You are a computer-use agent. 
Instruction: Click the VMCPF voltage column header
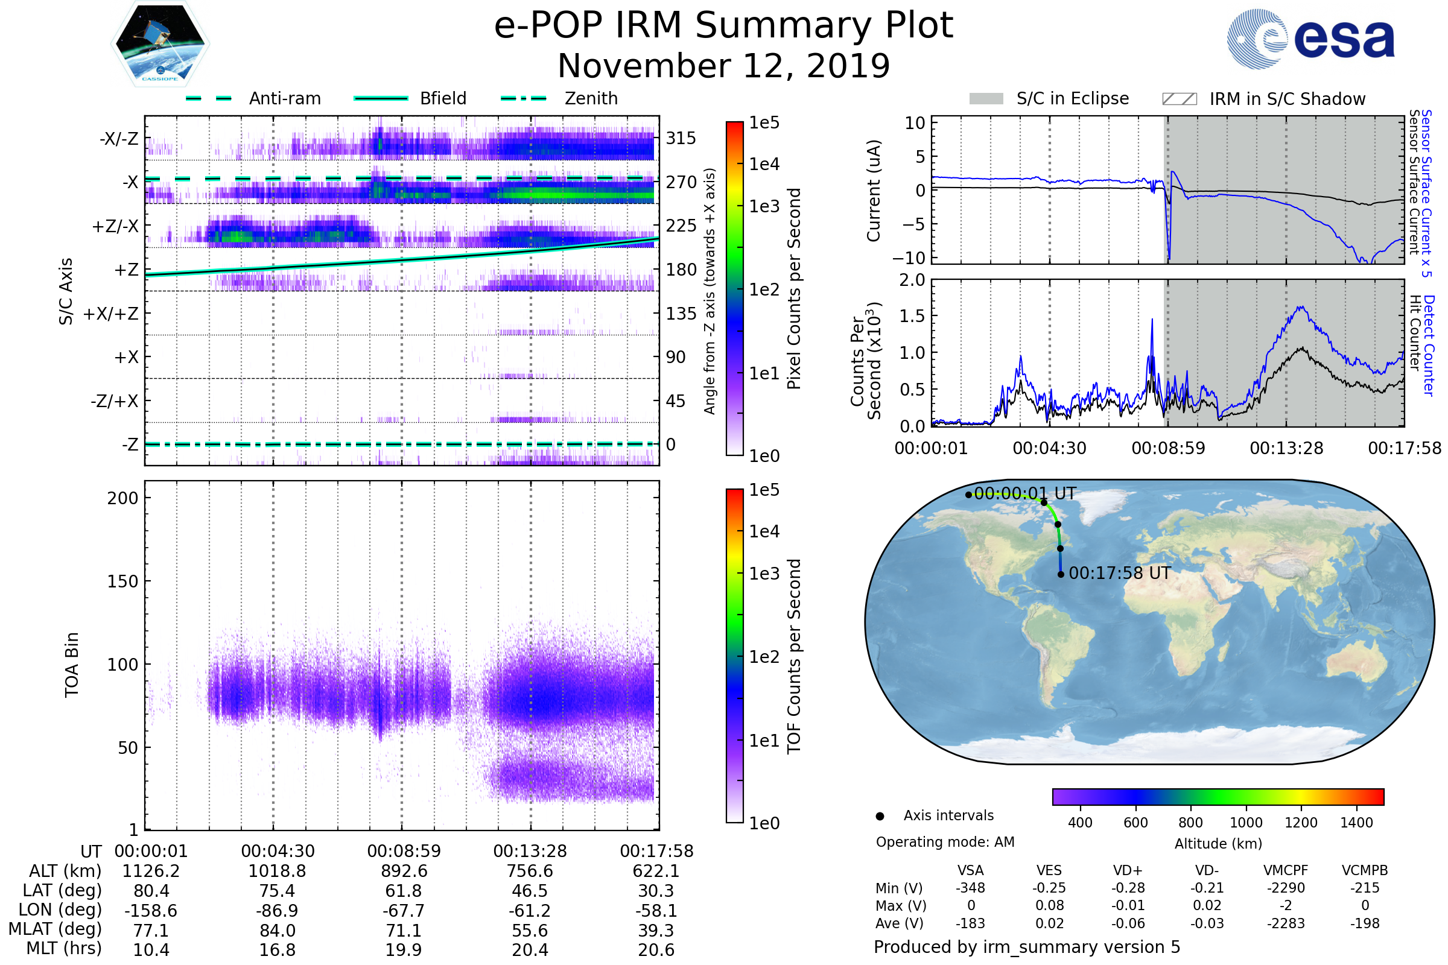tap(1286, 870)
